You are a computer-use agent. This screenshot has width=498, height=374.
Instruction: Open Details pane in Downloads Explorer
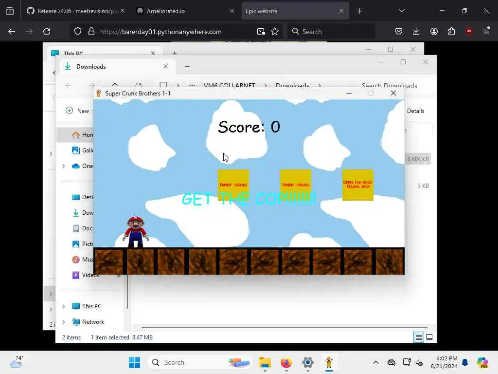point(415,111)
